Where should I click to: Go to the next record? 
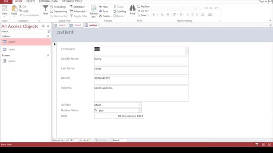(81, 140)
